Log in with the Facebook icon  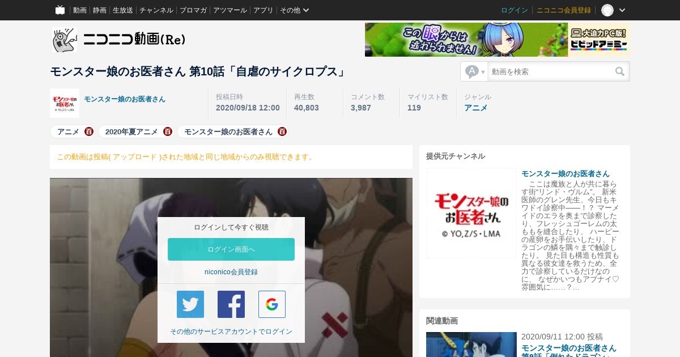pyautogui.click(x=231, y=304)
